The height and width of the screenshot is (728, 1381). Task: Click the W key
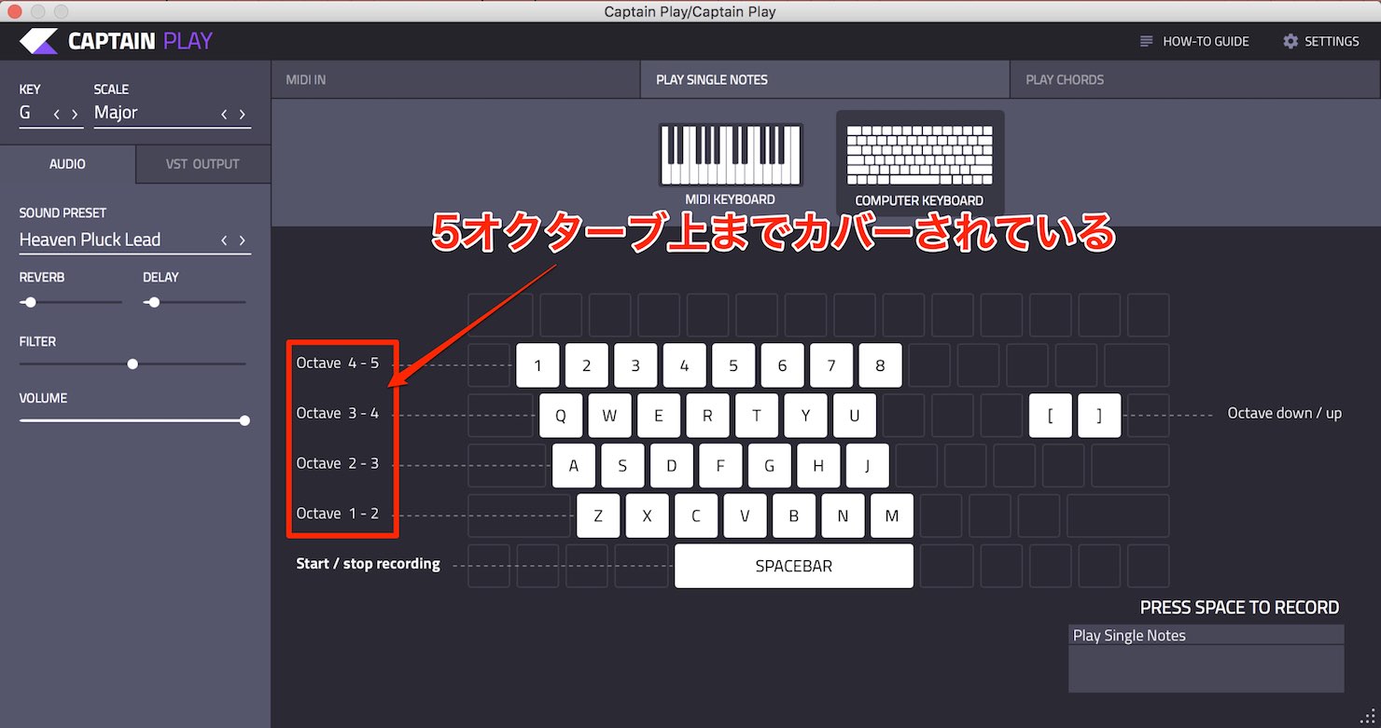[609, 416]
